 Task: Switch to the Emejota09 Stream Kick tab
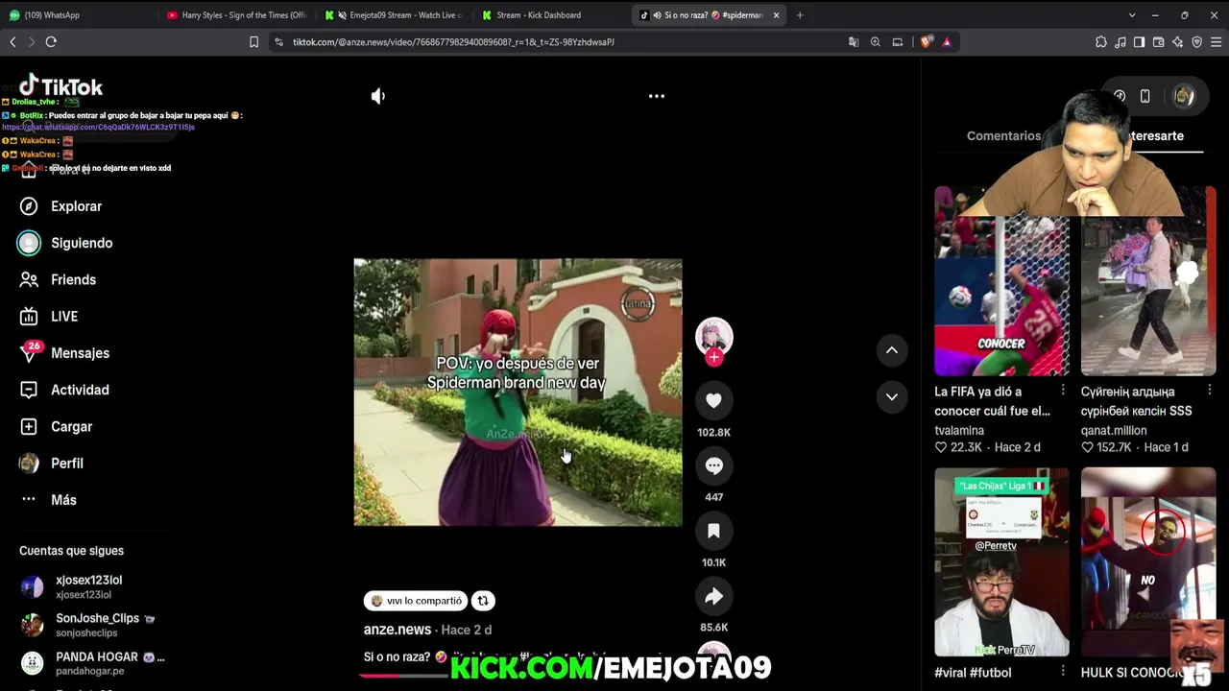pos(395,15)
